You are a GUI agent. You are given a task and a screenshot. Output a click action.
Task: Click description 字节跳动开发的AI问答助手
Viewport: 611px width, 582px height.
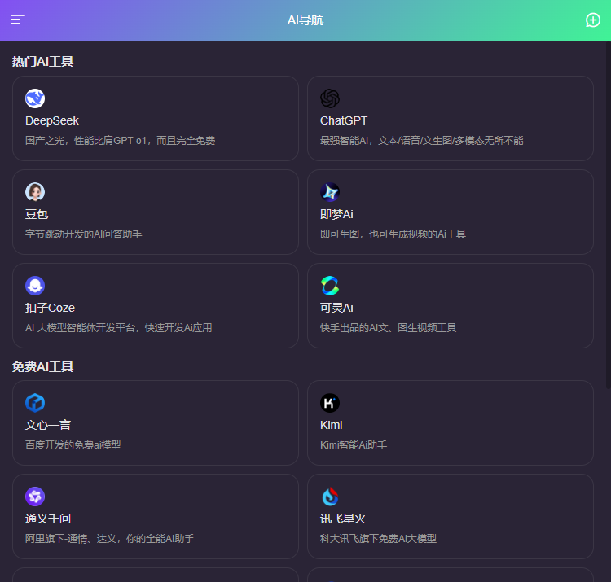coord(84,234)
